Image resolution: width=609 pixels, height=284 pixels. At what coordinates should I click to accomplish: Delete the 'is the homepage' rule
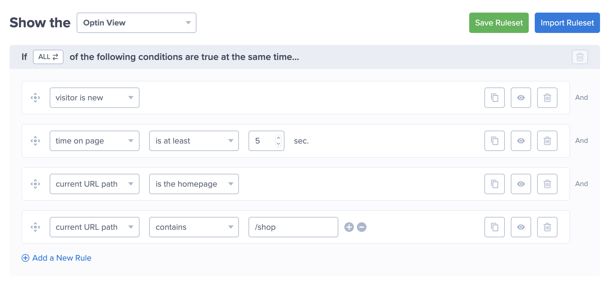(x=547, y=184)
